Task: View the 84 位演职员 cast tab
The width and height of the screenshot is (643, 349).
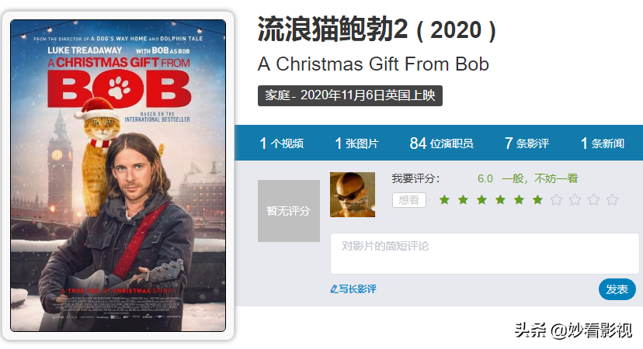Action: [x=441, y=143]
